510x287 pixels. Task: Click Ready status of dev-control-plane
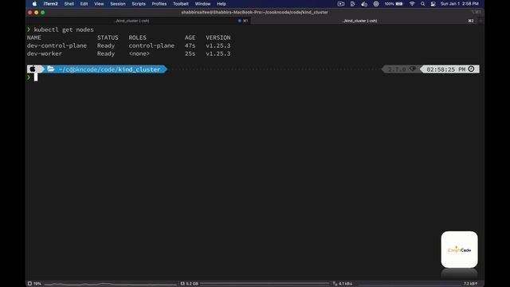106,45
